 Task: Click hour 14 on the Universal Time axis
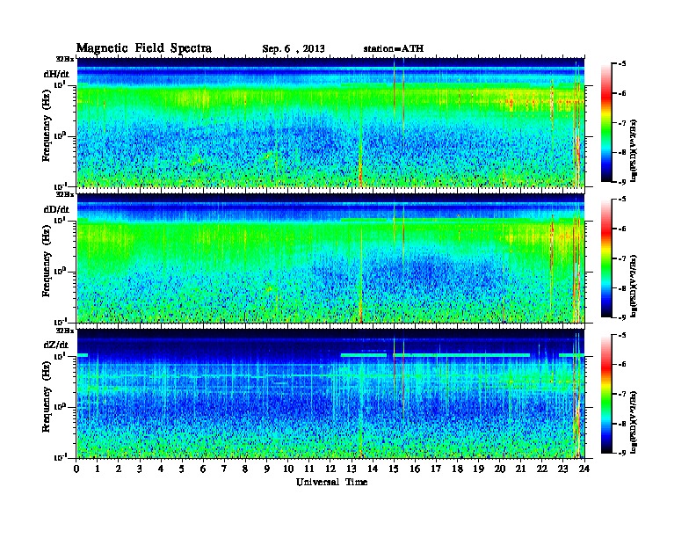[x=373, y=469]
